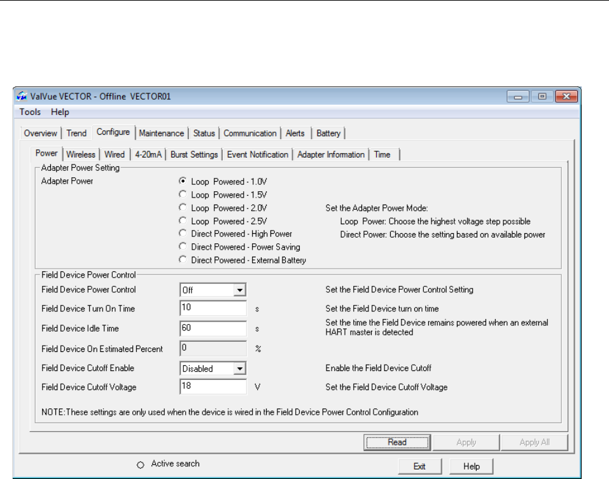This screenshot has height=479, width=609.
Task: Open the Tools menu
Action: [x=30, y=112]
